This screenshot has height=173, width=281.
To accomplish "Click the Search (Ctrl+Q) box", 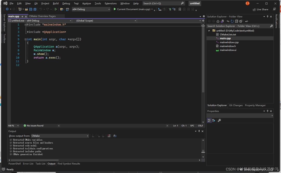I will tap(163, 3).
